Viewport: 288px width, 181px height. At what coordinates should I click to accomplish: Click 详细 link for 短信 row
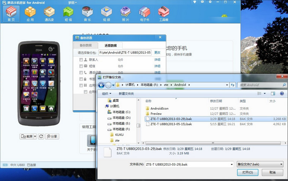[157, 66]
